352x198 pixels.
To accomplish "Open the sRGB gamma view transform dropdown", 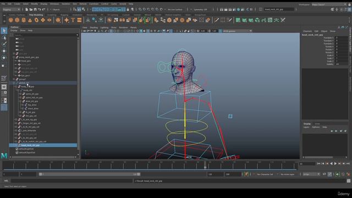I will click(237, 31).
